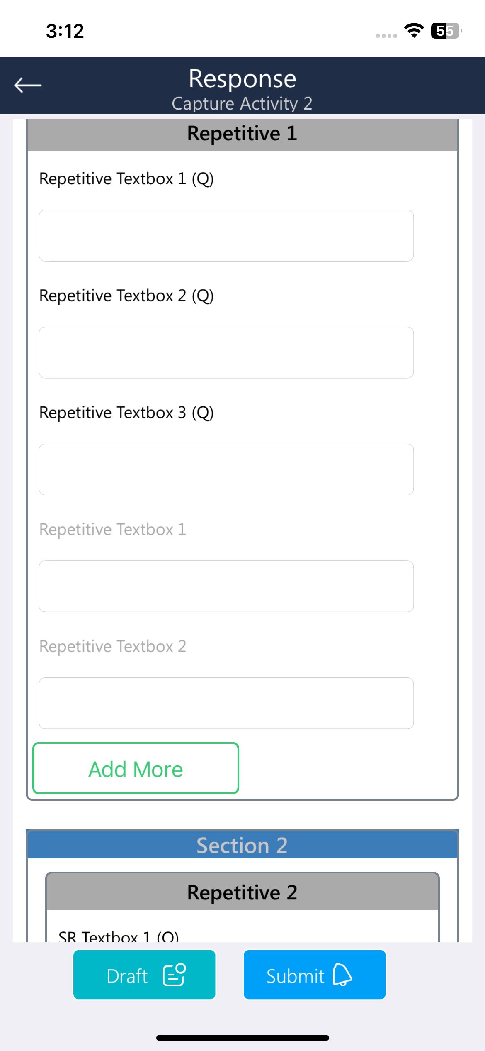Click the note icon on the Draft button
This screenshot has width=485, height=1051.
pyautogui.click(x=174, y=975)
